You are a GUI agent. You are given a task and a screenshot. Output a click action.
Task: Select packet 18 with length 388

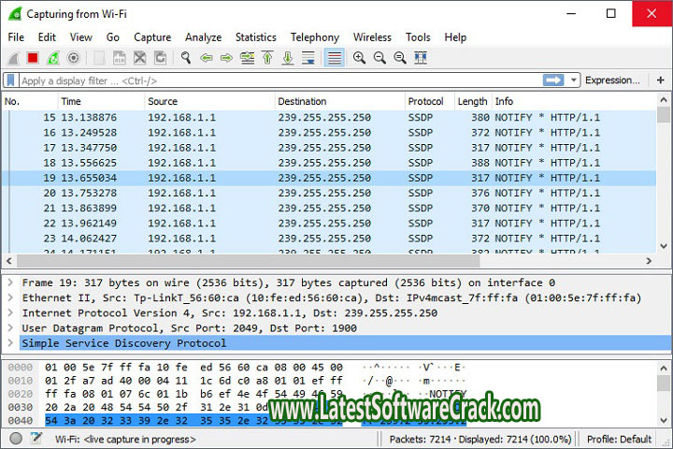329,163
